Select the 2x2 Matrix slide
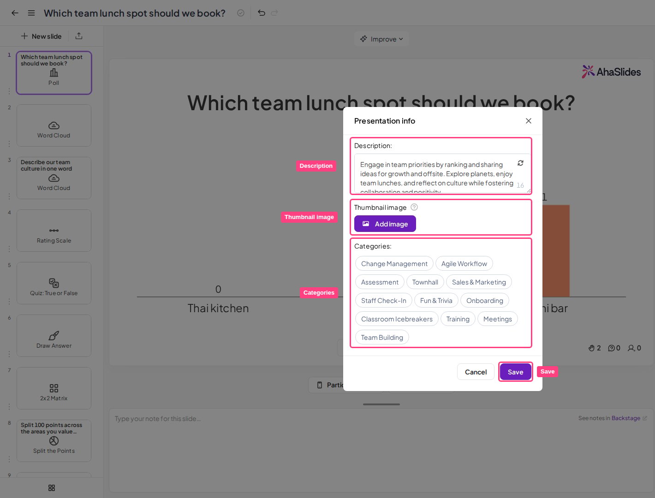 (54, 388)
